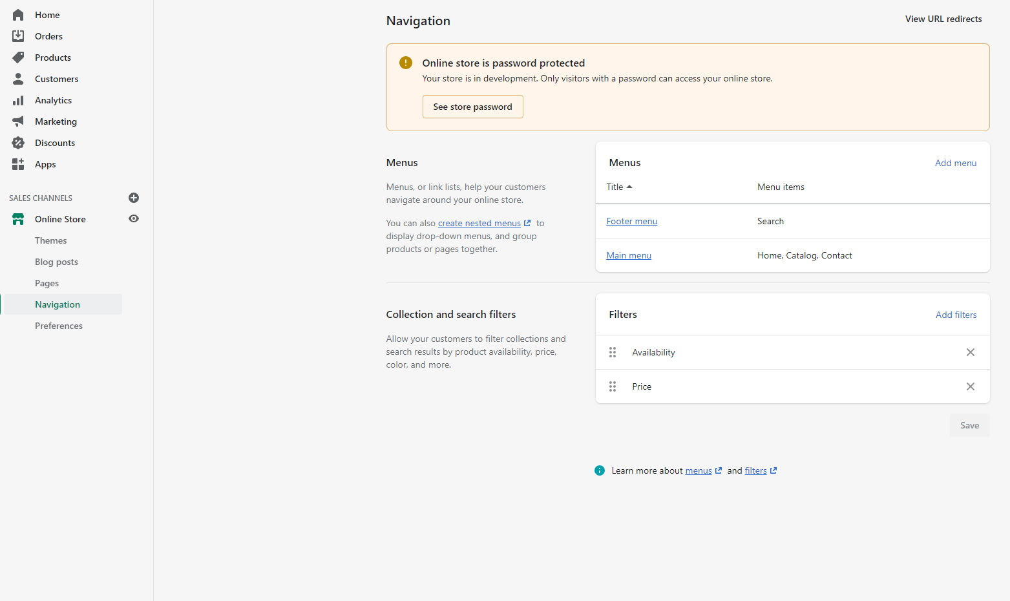The width and height of the screenshot is (1010, 601).
Task: Switch to the Preferences section
Action: [x=59, y=326]
